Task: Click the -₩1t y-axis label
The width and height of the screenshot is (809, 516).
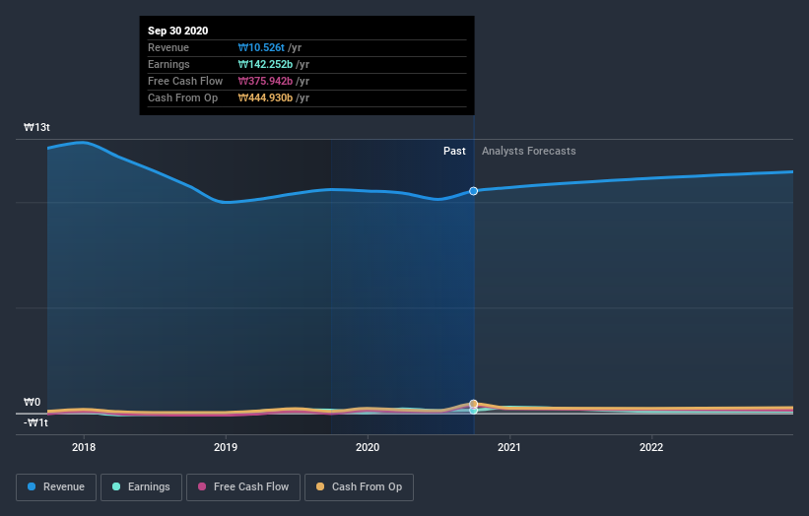Action: coord(35,422)
